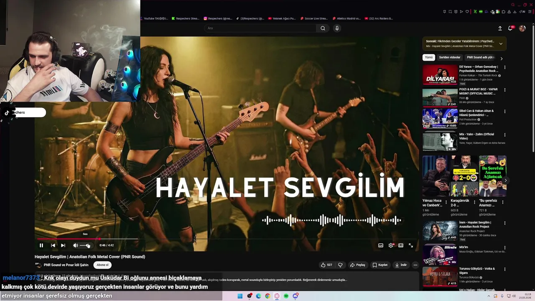This screenshot has width=535, height=301.
Task: Toggle subtitles on the player
Action: (x=381, y=245)
